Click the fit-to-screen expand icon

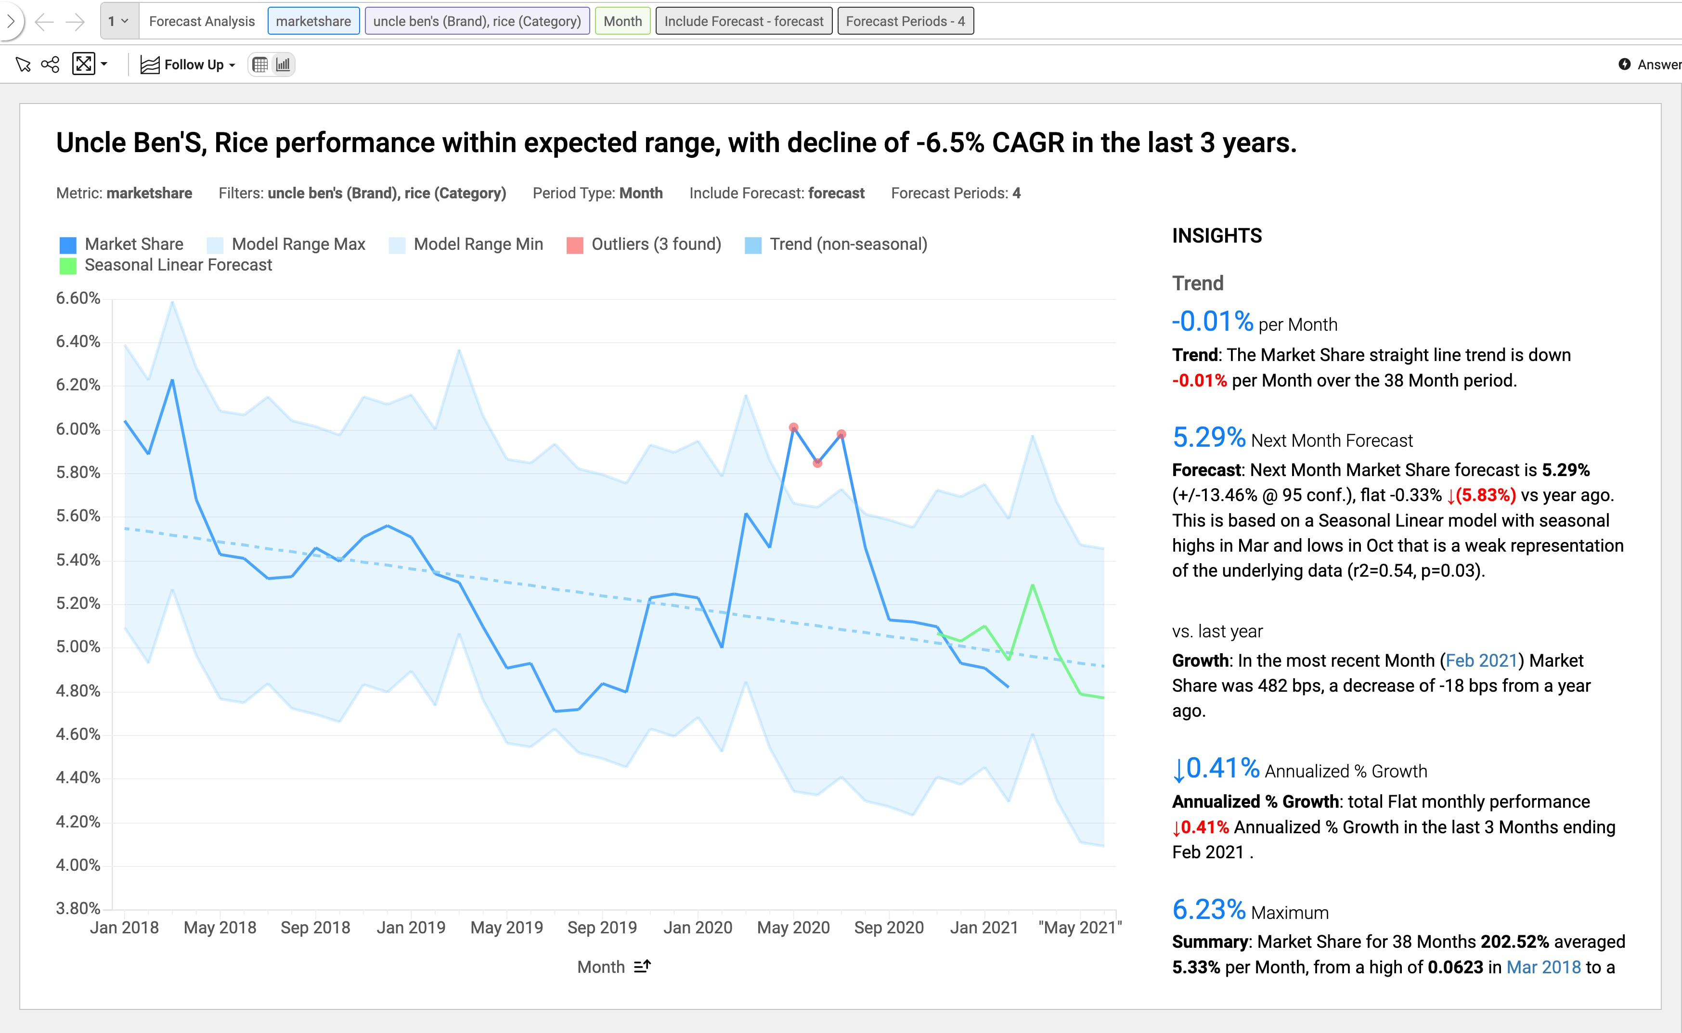[x=83, y=64]
